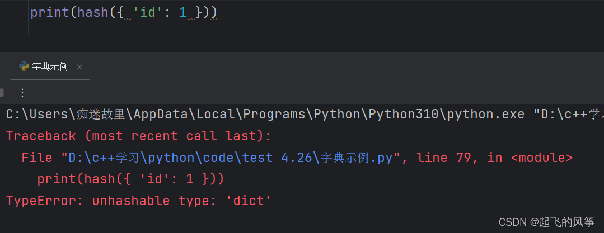Click the 'TypeError: unhashable type' message

pos(139,201)
